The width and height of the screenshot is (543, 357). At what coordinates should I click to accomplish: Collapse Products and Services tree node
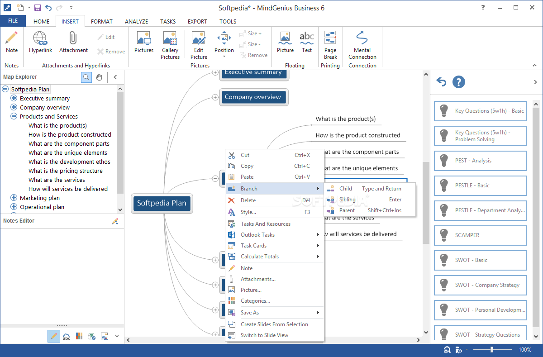14,116
